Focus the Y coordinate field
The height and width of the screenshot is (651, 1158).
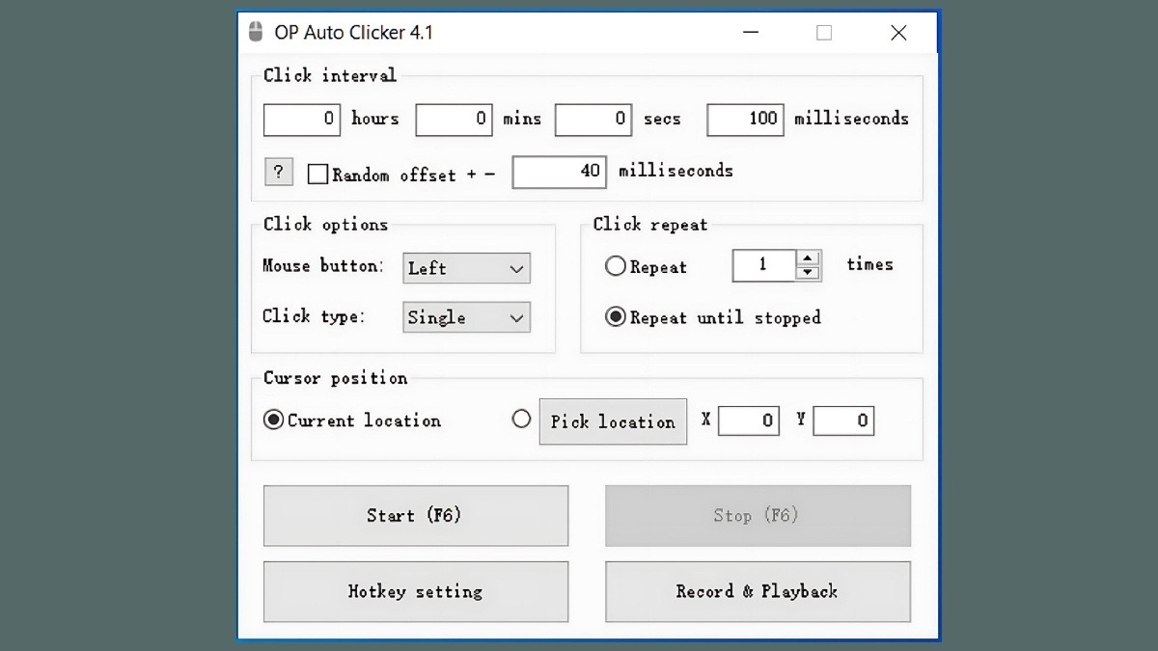[843, 420]
